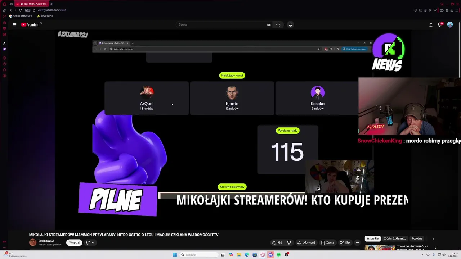The image size is (461, 259).
Task: Open YouTube notifications bell
Action: pyautogui.click(x=440, y=24)
